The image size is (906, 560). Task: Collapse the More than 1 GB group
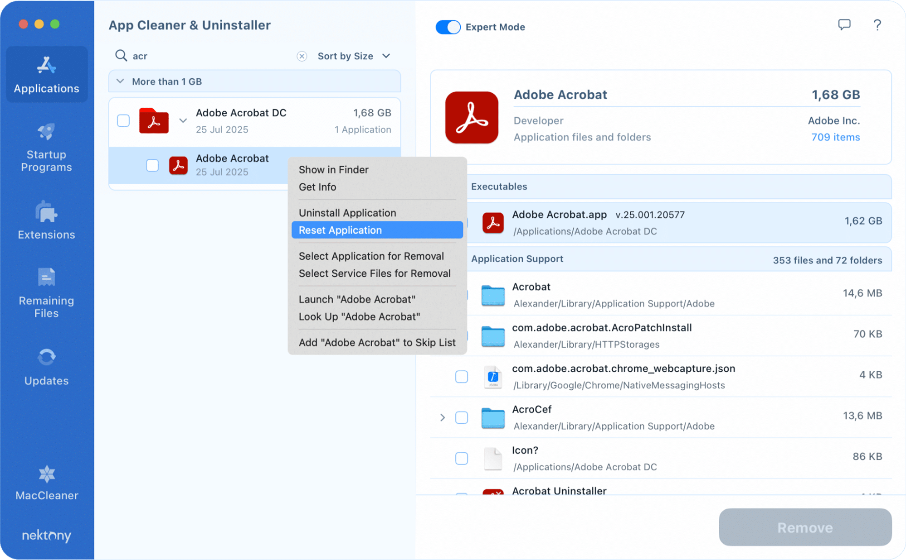[x=120, y=81]
